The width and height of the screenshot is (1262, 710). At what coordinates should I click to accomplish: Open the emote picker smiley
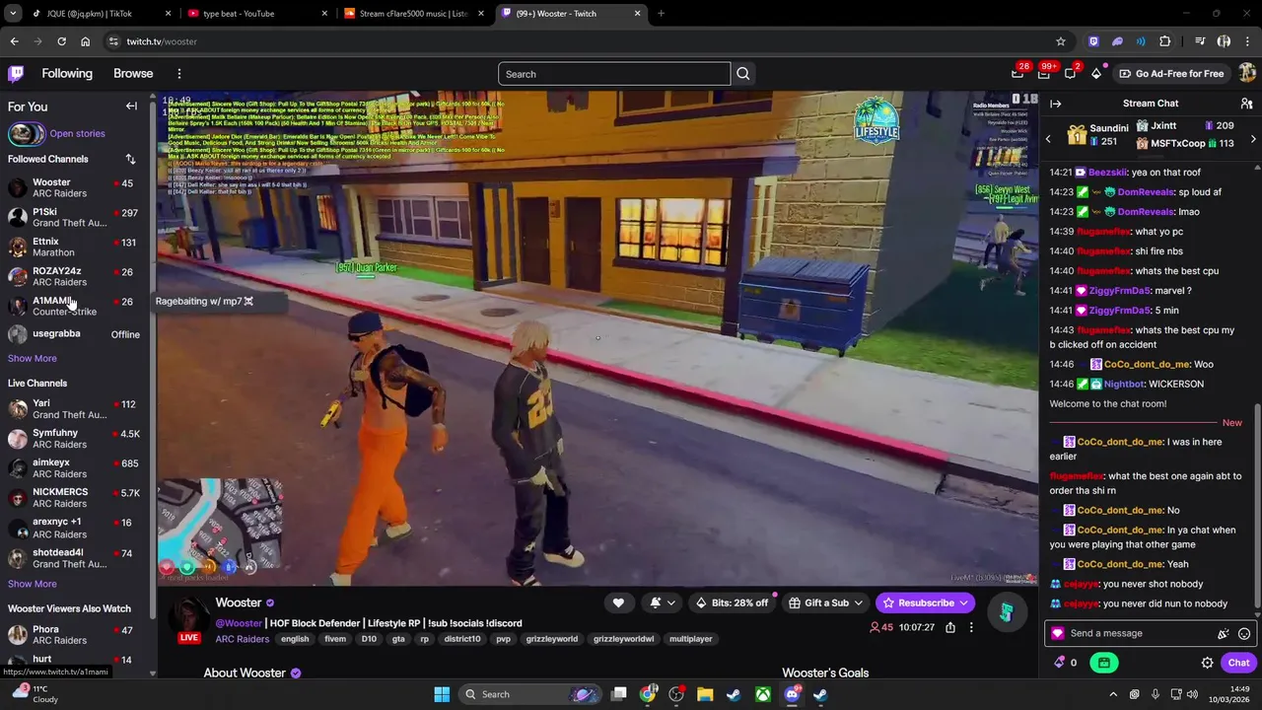(1244, 634)
